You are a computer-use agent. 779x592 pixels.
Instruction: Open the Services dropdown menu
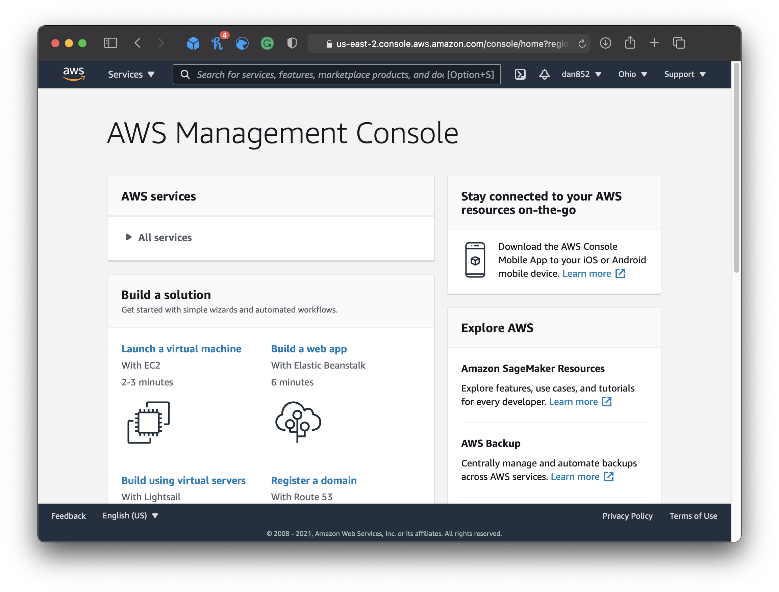point(131,74)
